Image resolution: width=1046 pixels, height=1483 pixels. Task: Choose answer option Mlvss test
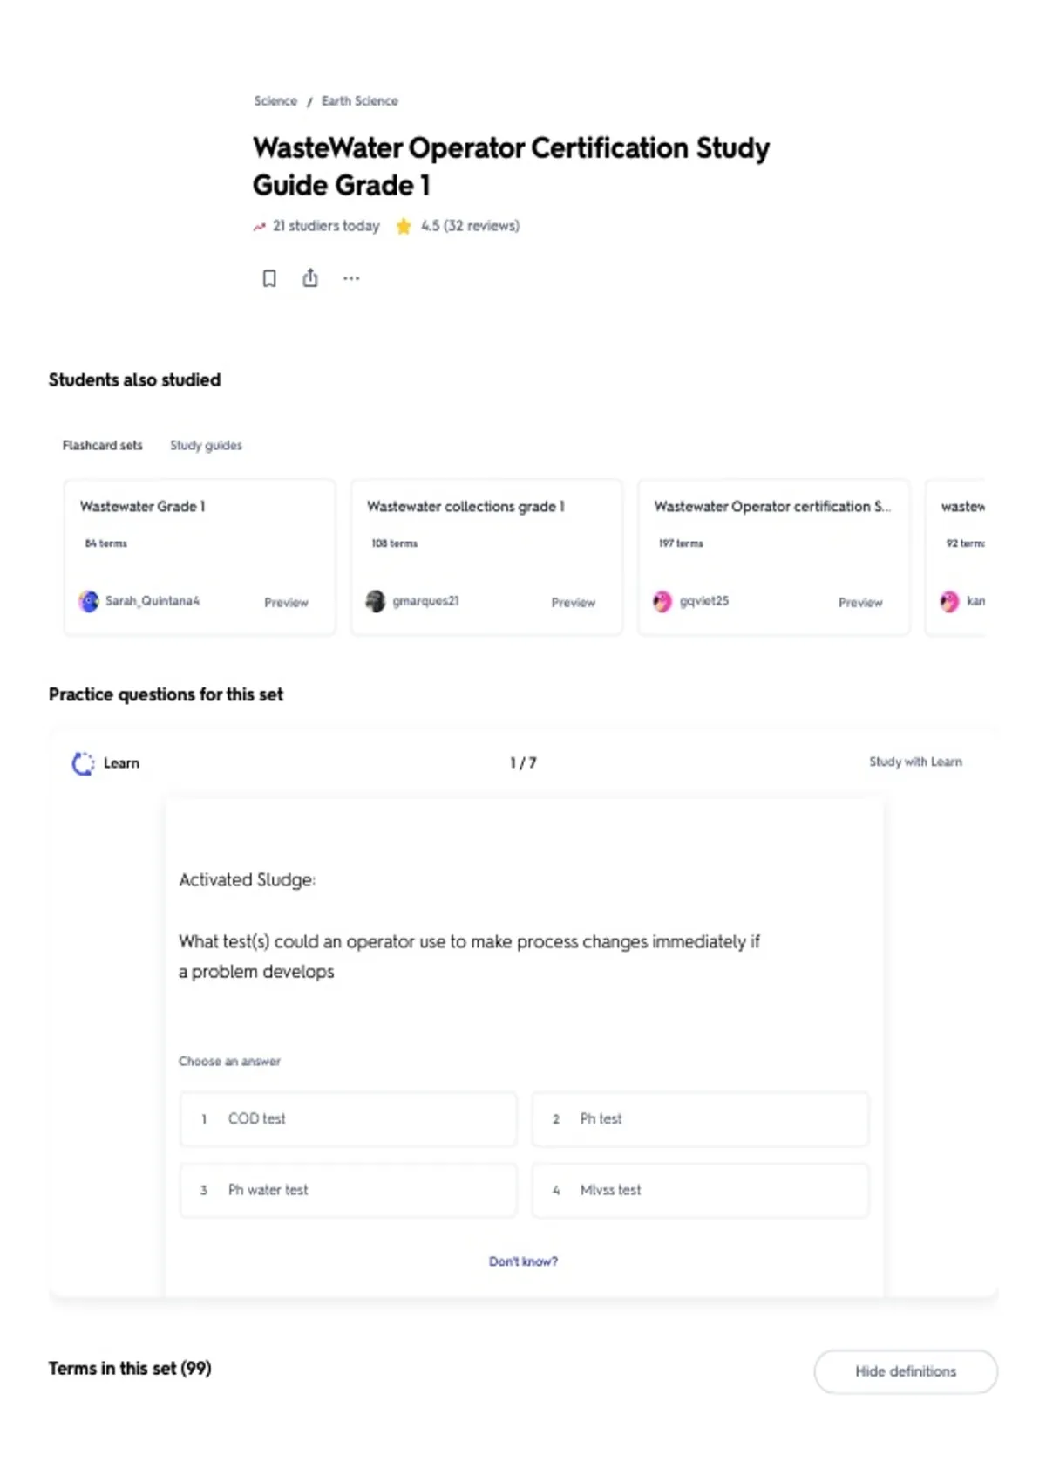point(701,1190)
